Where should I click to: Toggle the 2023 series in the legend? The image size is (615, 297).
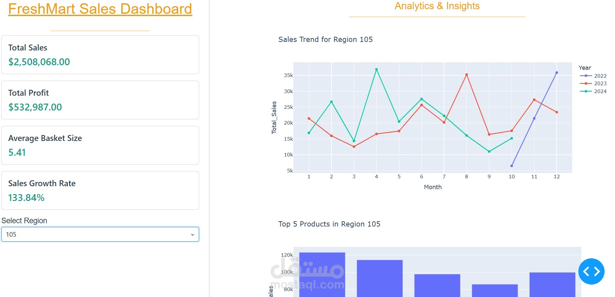pyautogui.click(x=593, y=84)
